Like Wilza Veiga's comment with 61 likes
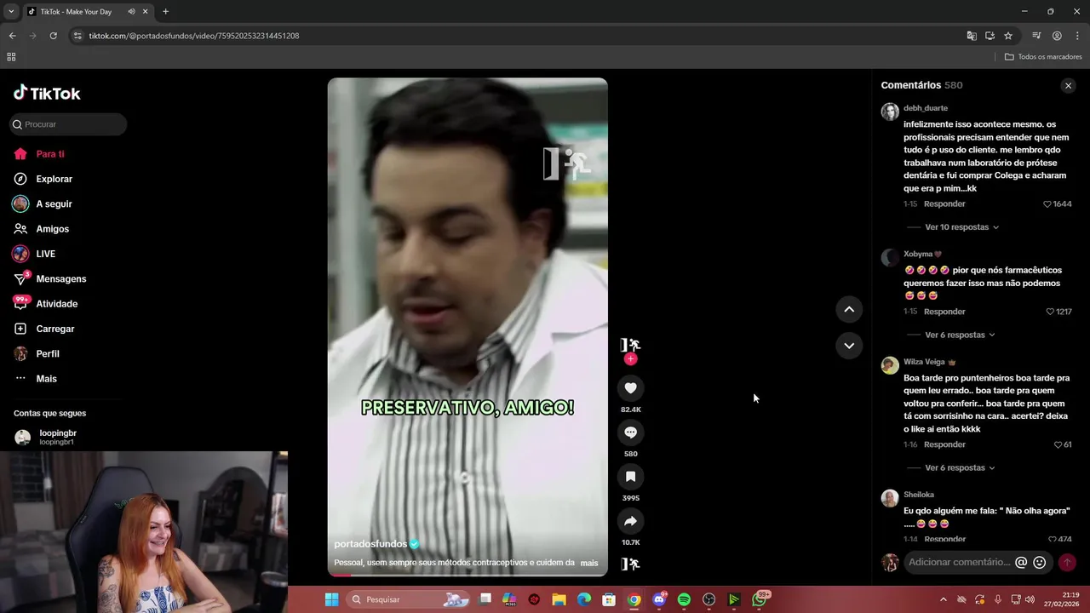This screenshot has width=1090, height=613. (1058, 444)
